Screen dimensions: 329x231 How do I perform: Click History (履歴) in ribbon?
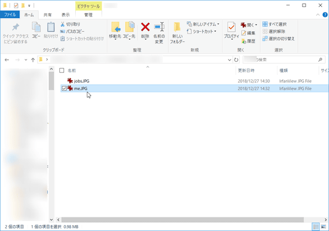(248, 41)
